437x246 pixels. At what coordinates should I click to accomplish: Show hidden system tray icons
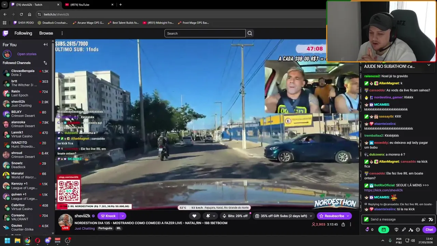(x=383, y=241)
